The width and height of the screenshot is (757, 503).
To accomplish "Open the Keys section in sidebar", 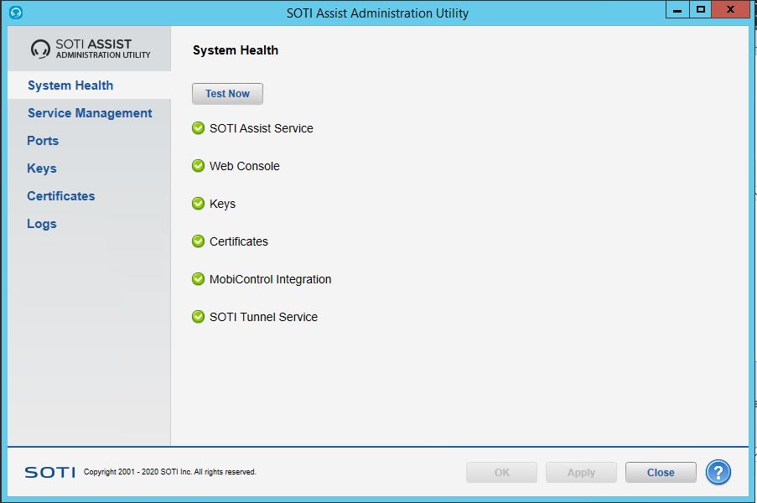I will click(42, 169).
